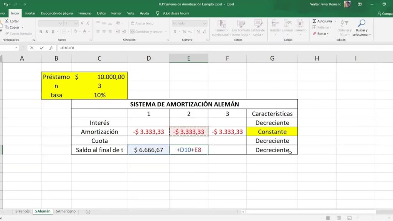Cancel formula entry with the X icon
The width and height of the screenshot is (393, 221).
[x=32, y=48]
